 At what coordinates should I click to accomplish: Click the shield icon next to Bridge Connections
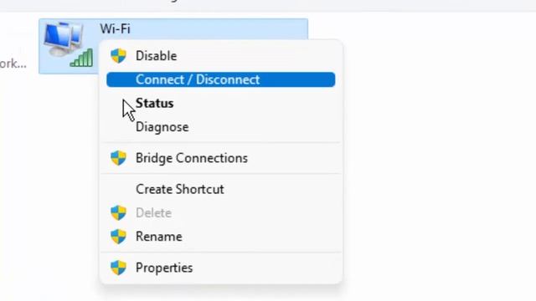click(x=118, y=158)
